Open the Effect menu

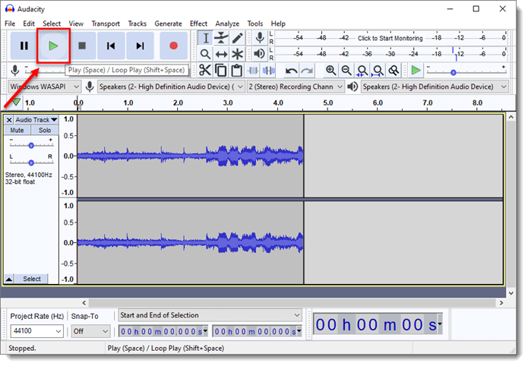[198, 24]
